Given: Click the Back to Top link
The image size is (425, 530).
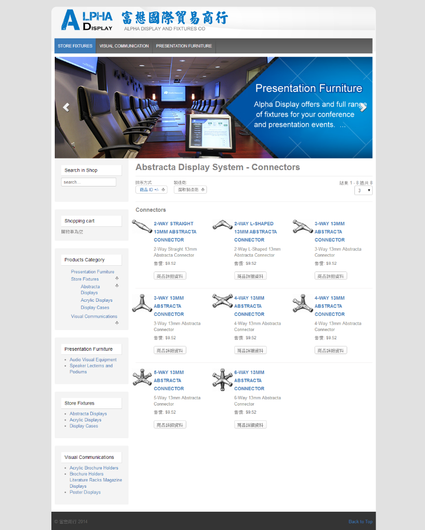Looking at the screenshot, I should tap(360, 521).
